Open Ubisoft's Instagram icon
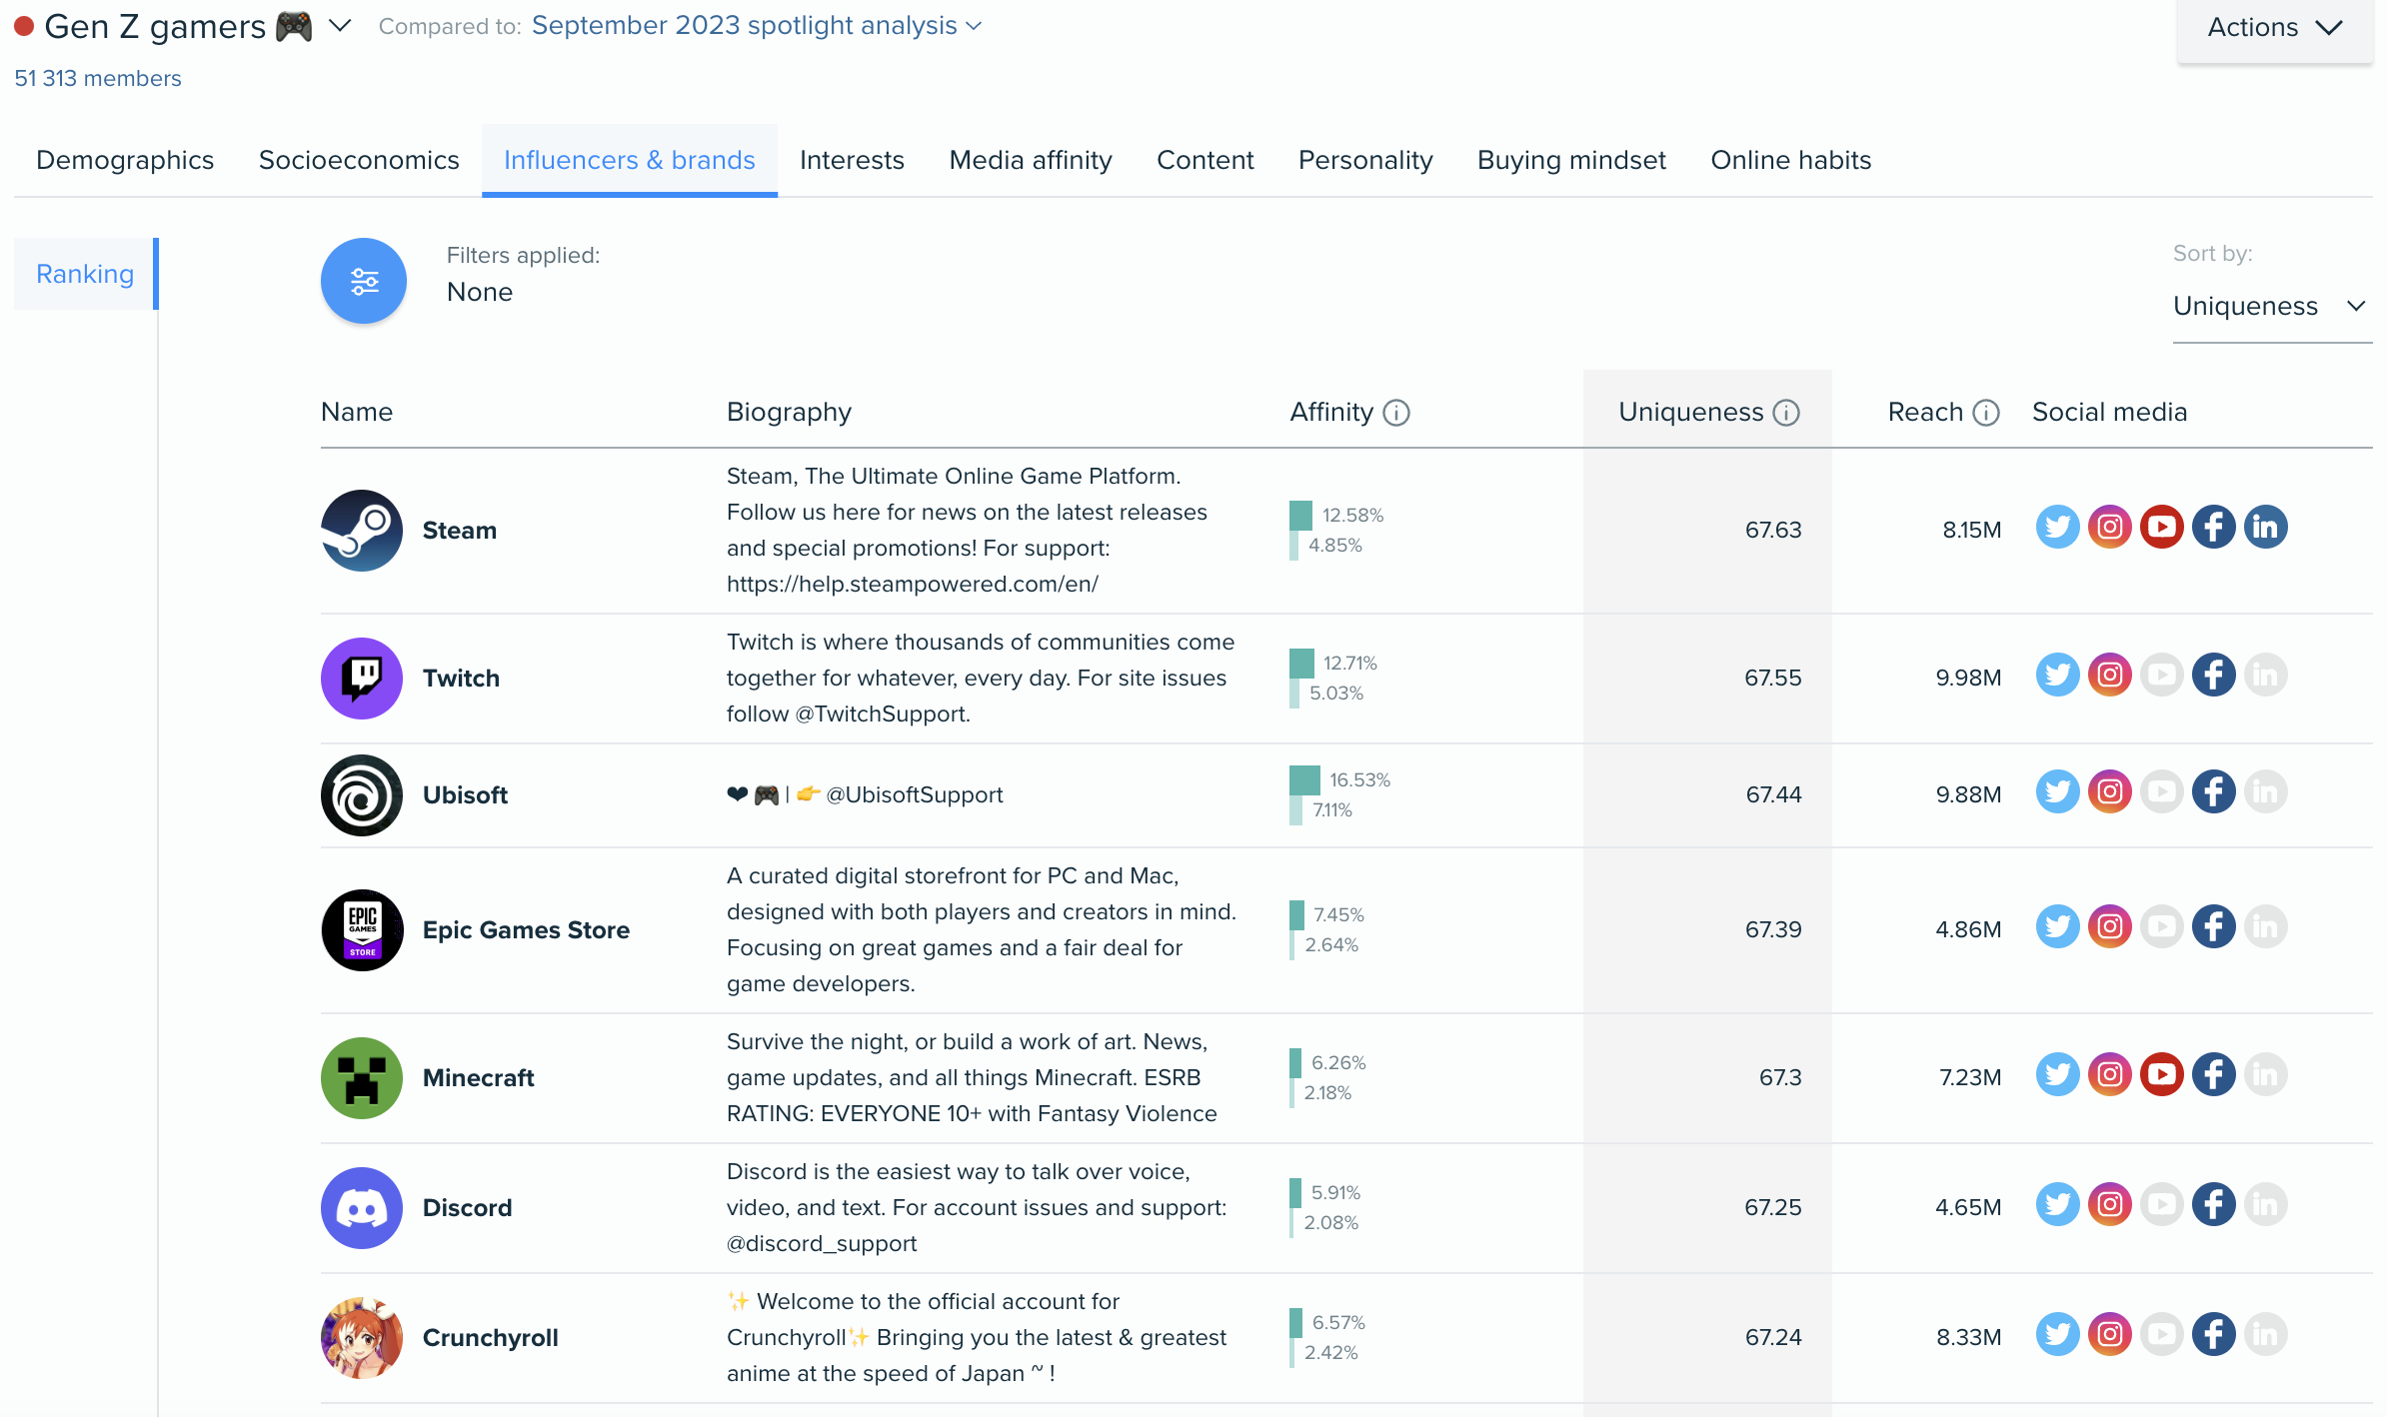This screenshot has width=2387, height=1417. (2110, 791)
